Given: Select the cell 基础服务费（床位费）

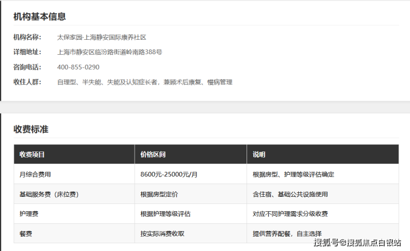Looking at the screenshot, I should tap(74, 194).
